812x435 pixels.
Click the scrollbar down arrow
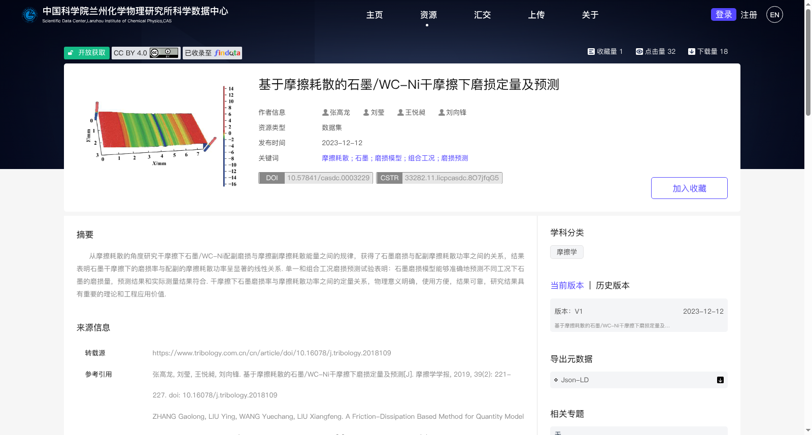pos(808,430)
